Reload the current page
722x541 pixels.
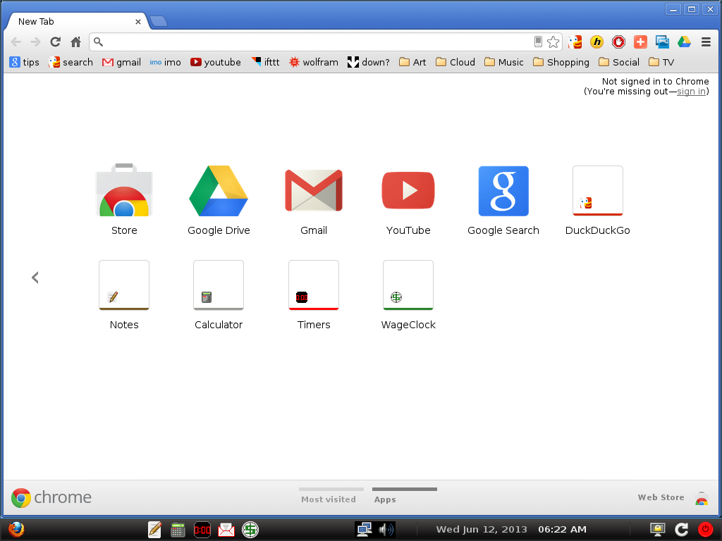(x=55, y=42)
